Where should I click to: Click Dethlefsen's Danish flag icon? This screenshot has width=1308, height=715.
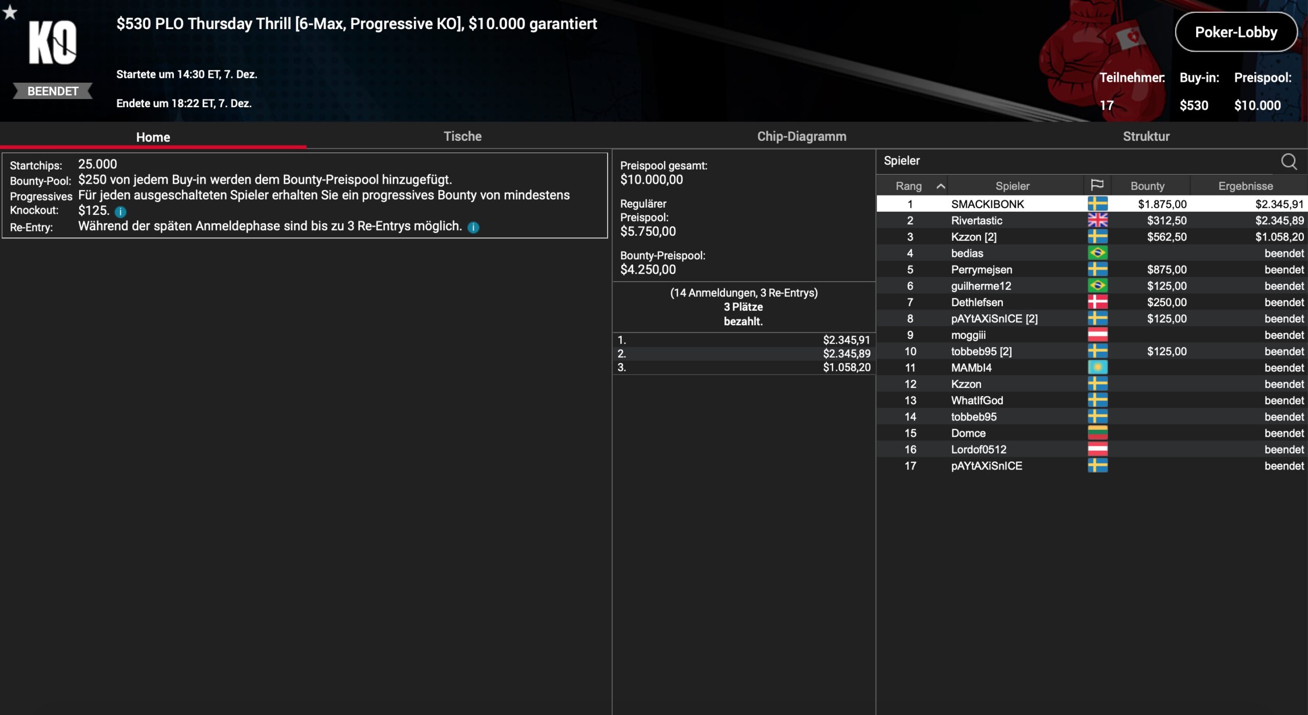1097,302
